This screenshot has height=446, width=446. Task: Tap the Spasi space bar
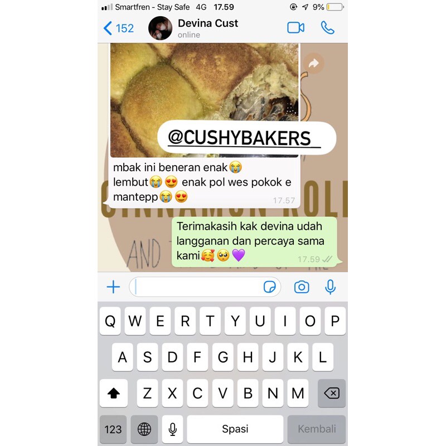tap(235, 429)
